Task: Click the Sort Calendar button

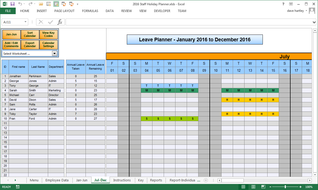Action: click(30, 35)
